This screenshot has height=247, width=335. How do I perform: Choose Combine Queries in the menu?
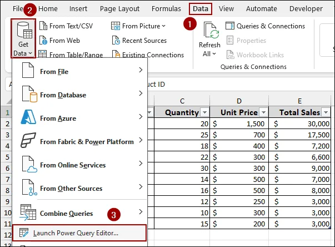[x=79, y=212]
